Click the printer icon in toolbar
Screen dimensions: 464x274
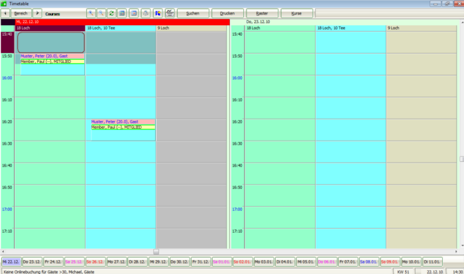(146, 13)
